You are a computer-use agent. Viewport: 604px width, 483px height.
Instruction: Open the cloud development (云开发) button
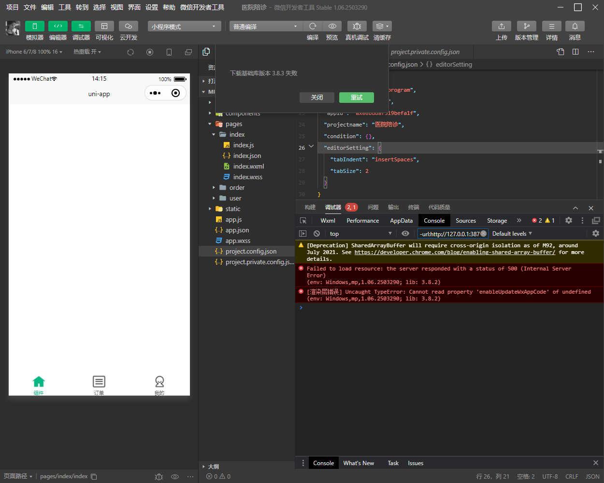click(x=129, y=26)
